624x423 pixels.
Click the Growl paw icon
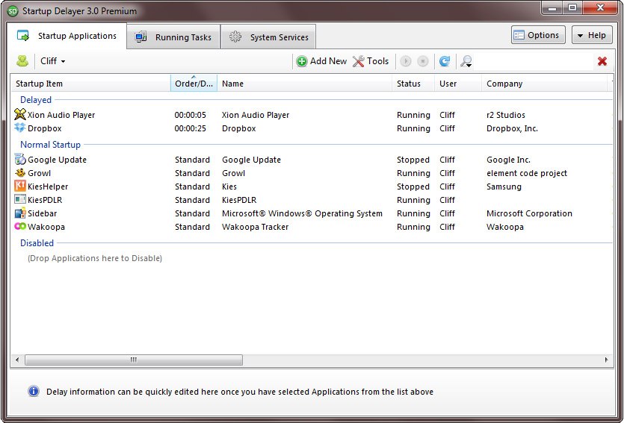pos(20,173)
